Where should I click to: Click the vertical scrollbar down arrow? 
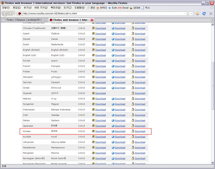pos(213,163)
